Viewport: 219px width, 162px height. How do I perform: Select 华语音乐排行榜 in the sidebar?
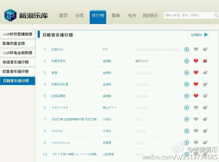[18, 62]
